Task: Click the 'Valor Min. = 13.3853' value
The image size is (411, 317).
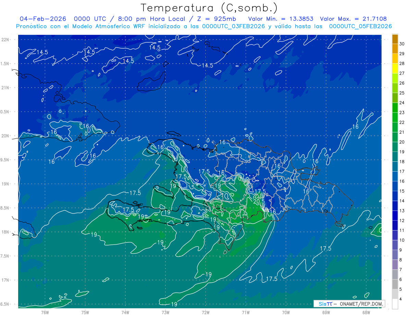Action: [x=281, y=19]
